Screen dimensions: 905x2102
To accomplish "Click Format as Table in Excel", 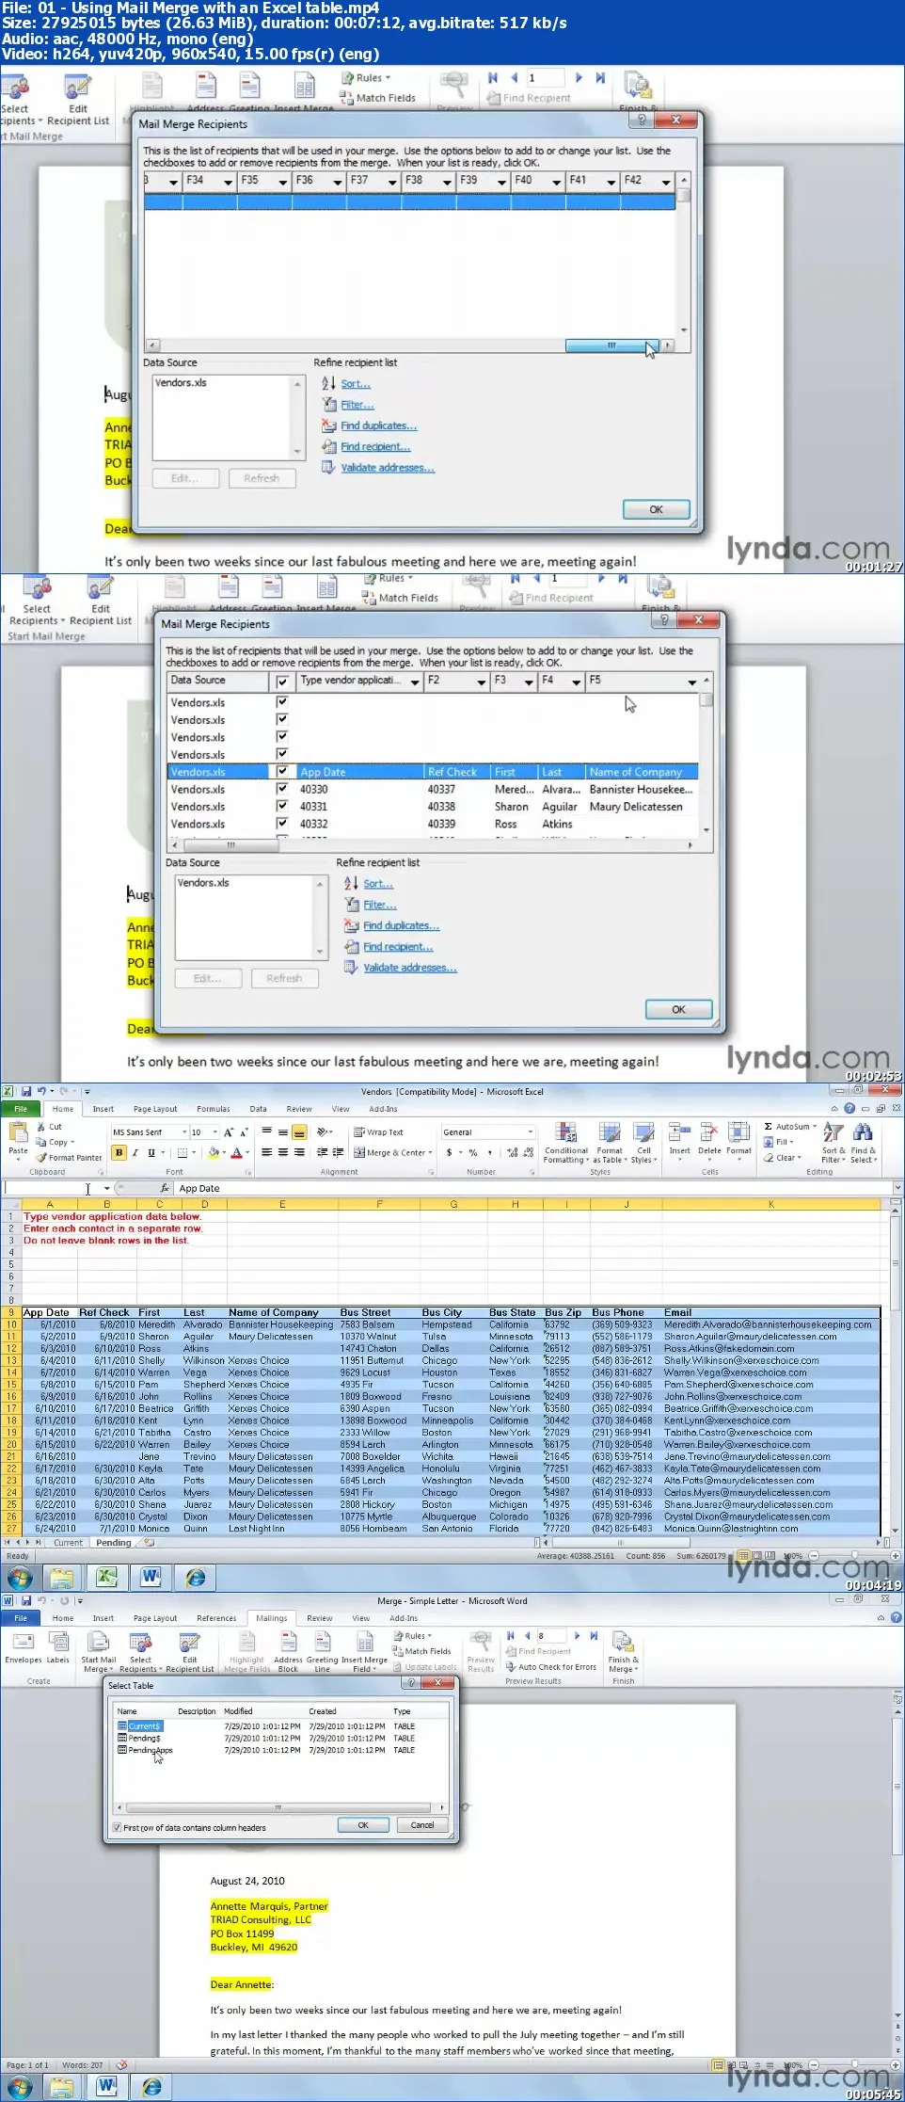I will click(x=610, y=1143).
